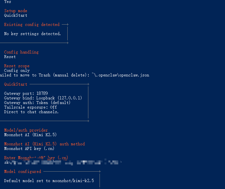The image size is (225, 189).
Task: Click the "Config handling" prompt label
Action: 21,52
